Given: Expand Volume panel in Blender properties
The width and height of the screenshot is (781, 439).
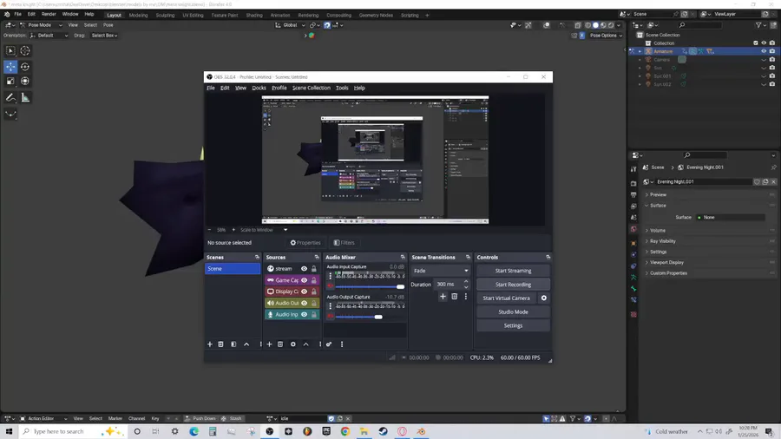Looking at the screenshot, I should tap(658, 231).
